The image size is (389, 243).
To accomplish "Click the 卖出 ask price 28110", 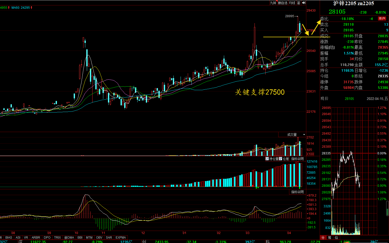I will click(349, 24).
